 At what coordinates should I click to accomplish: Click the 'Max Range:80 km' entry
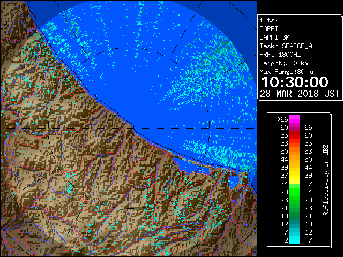[287, 72]
